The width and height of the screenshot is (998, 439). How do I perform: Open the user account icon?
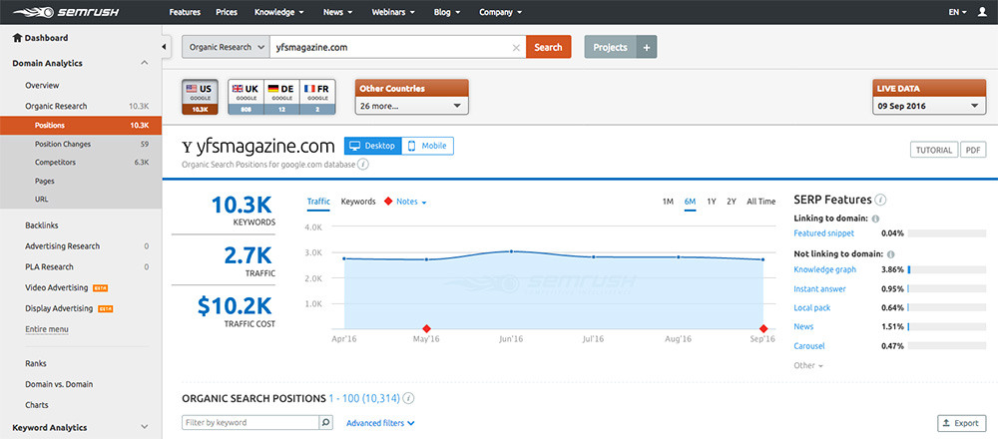tap(981, 12)
